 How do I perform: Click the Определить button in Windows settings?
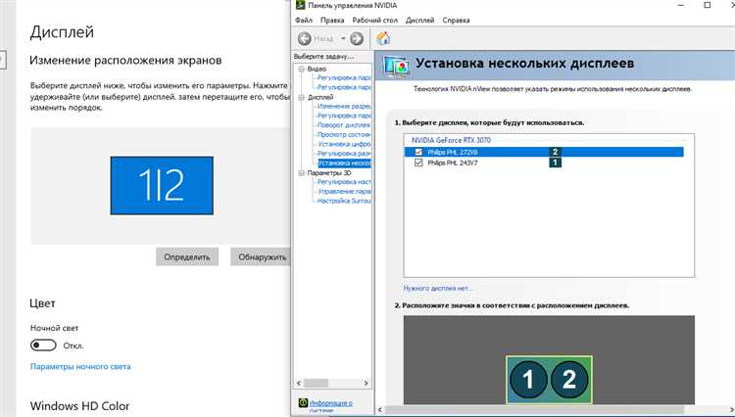[187, 256]
